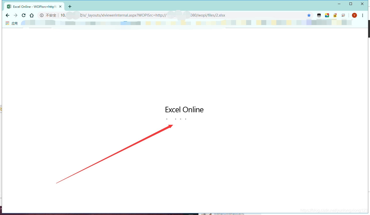Open a new browser tab
370x215 pixels.
(70, 7)
